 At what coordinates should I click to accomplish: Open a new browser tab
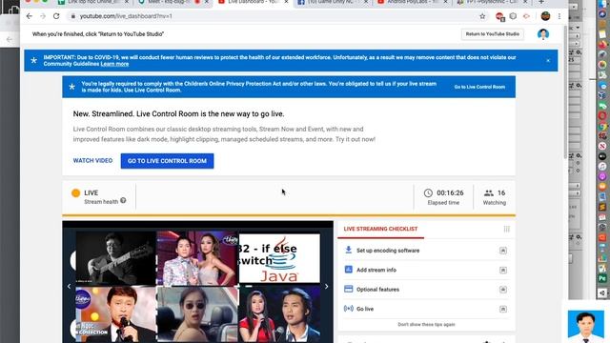click(x=541, y=2)
